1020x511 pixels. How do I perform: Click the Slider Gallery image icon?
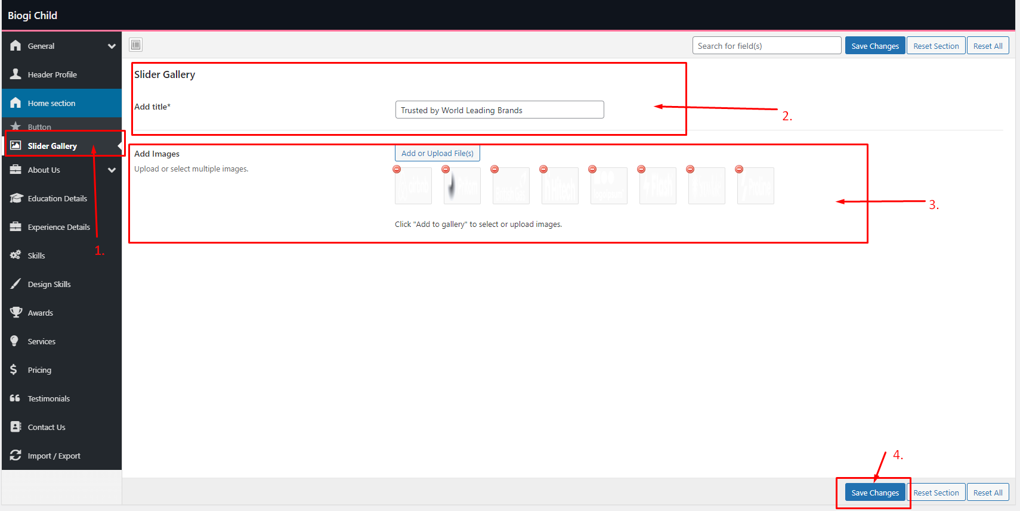(x=16, y=146)
